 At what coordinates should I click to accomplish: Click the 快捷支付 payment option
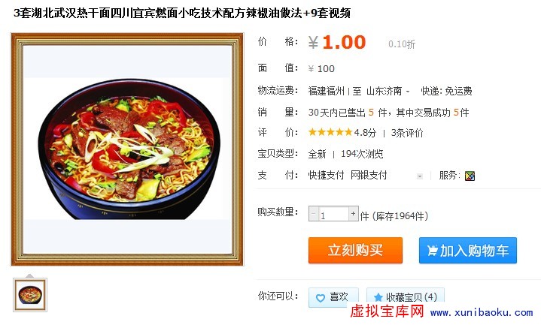[326, 175]
